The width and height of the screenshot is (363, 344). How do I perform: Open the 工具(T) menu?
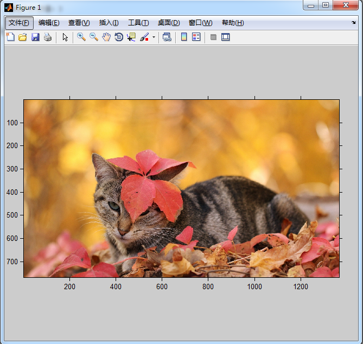[138, 23]
